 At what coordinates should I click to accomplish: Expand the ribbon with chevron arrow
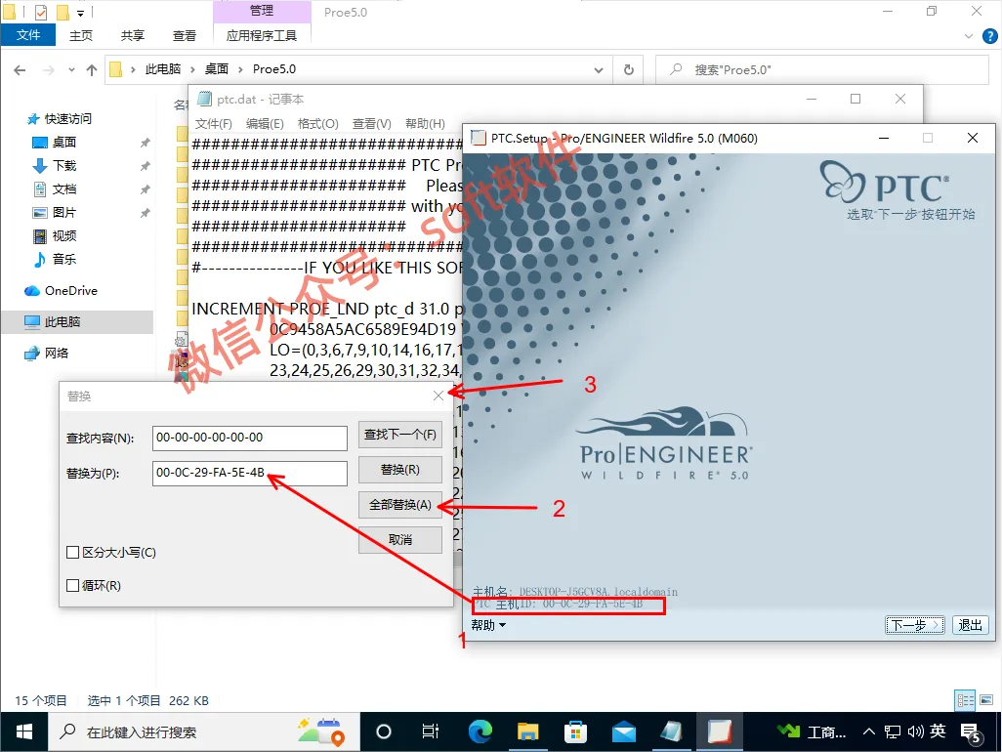(969, 36)
